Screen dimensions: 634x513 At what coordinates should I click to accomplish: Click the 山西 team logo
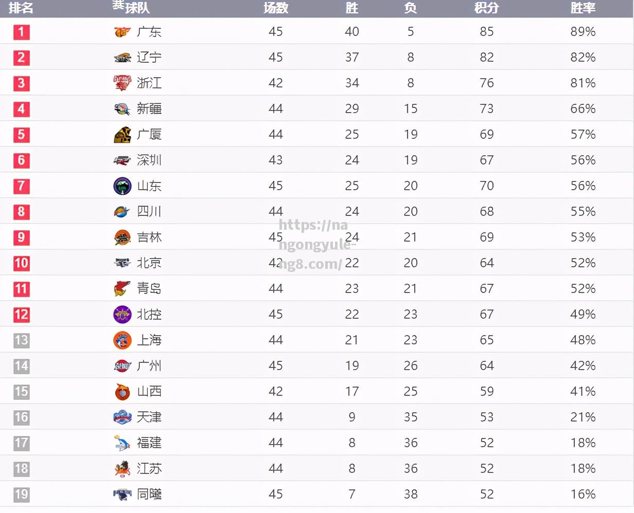(x=122, y=392)
